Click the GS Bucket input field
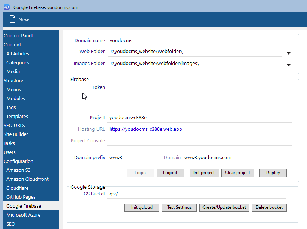Screen dimensions: 307x229 [197, 194]
